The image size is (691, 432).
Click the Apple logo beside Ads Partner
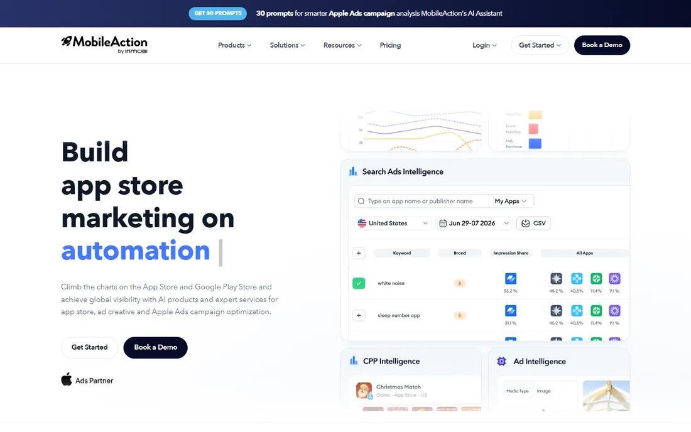pyautogui.click(x=67, y=379)
